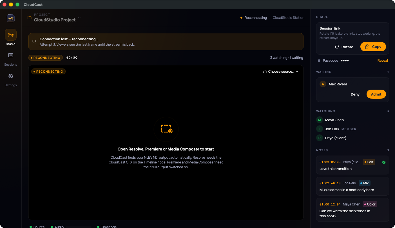Click the Reconnecting status in the header
Viewport: 395px width, 228px height.
[254, 18]
